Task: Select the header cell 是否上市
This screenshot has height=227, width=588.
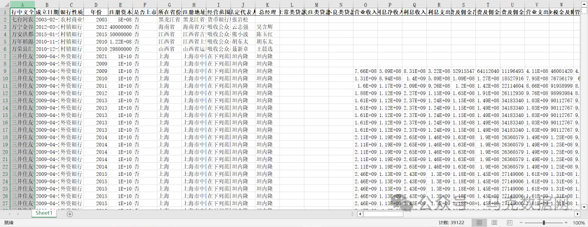Action: (145, 11)
